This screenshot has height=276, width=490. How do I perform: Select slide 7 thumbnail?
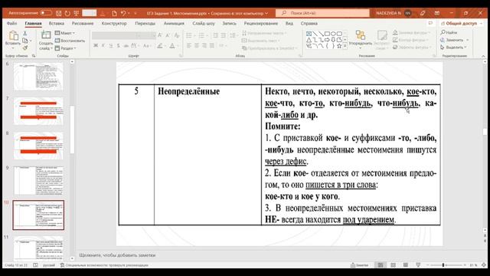[x=38, y=110]
